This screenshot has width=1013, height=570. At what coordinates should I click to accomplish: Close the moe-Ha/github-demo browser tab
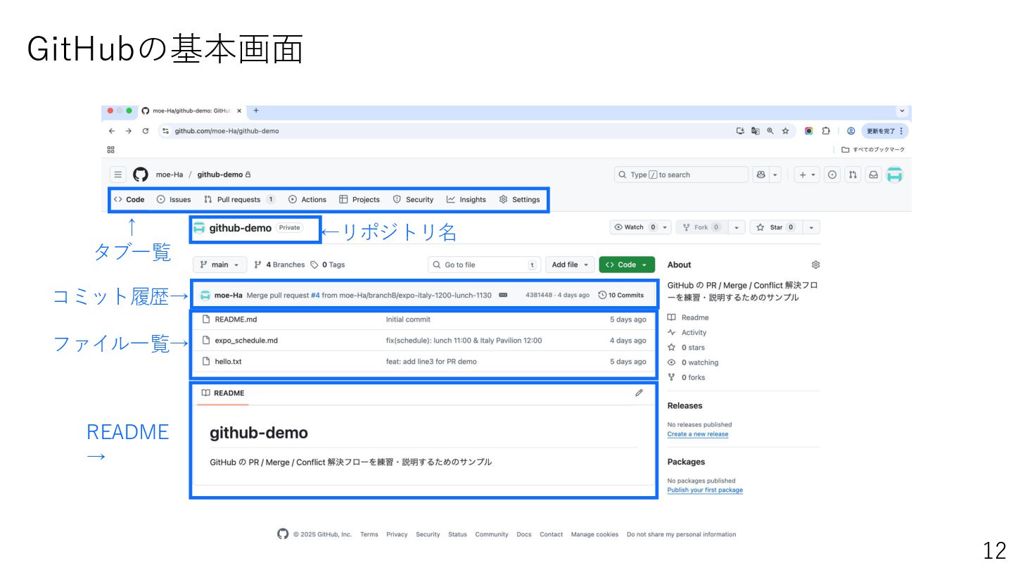coord(239,110)
